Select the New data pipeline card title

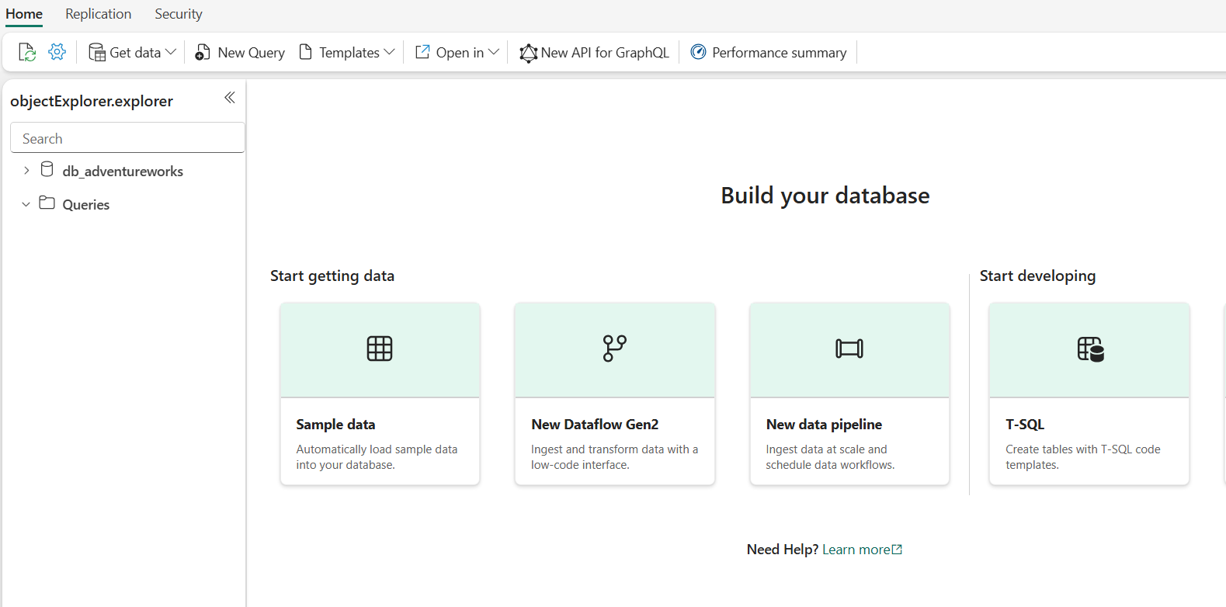click(x=824, y=425)
